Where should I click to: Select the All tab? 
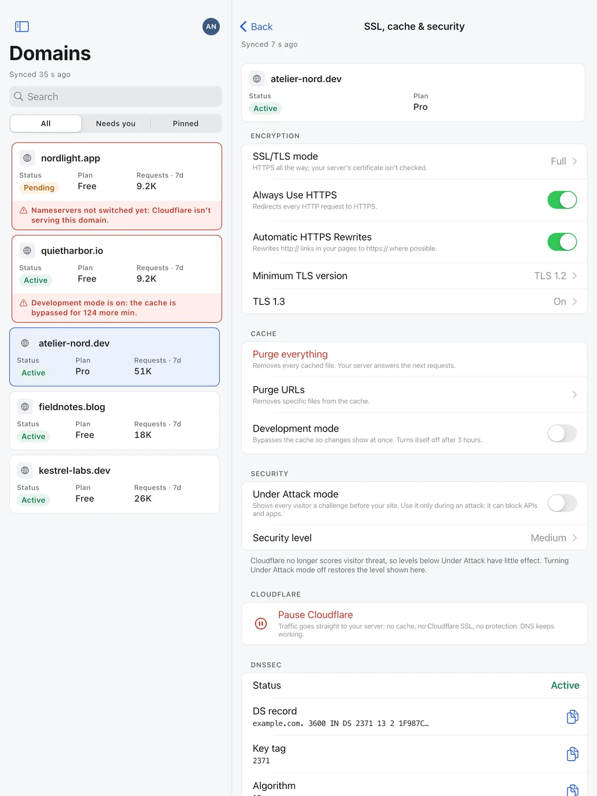(46, 123)
